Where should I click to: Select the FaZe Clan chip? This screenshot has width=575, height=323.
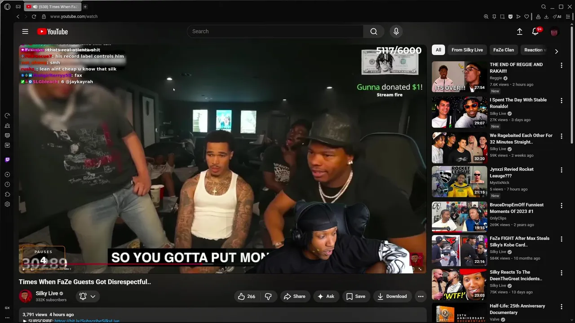tap(504, 50)
